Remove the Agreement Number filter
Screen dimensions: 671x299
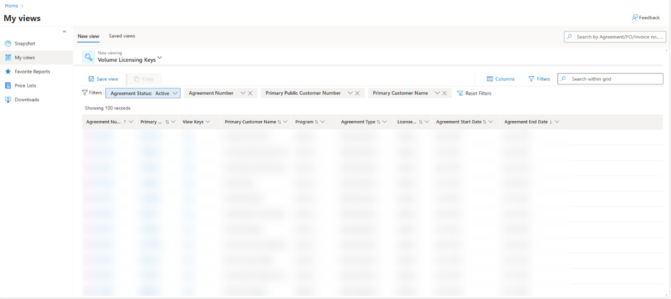(x=250, y=94)
